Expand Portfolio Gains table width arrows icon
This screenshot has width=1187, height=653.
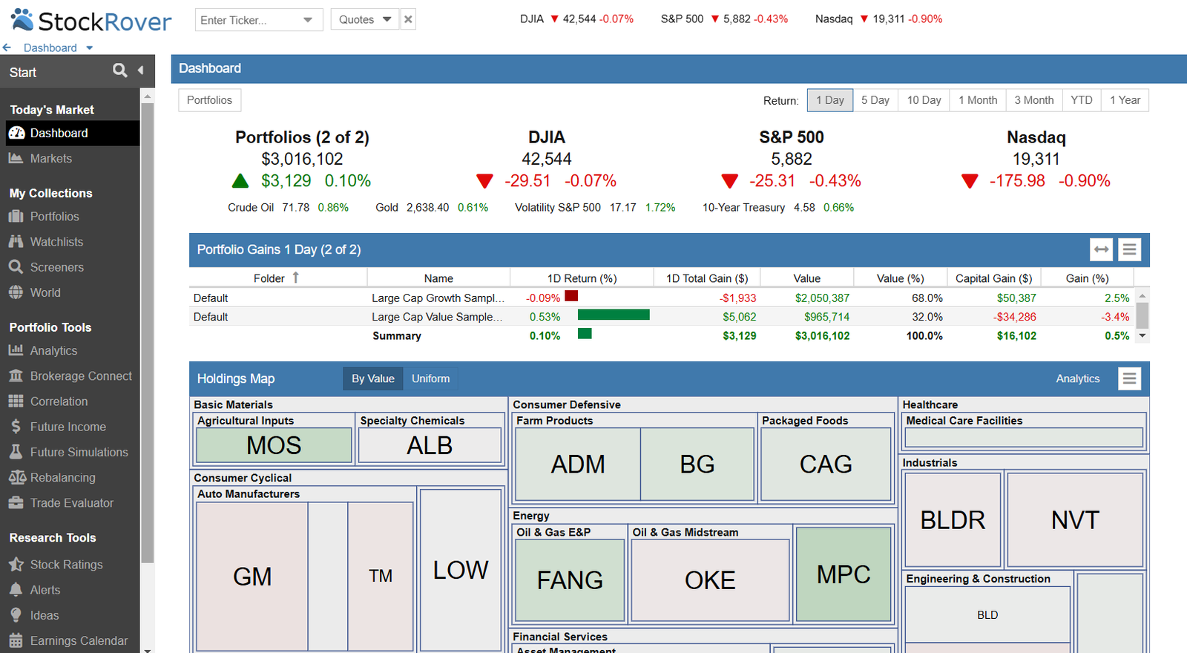coord(1101,249)
